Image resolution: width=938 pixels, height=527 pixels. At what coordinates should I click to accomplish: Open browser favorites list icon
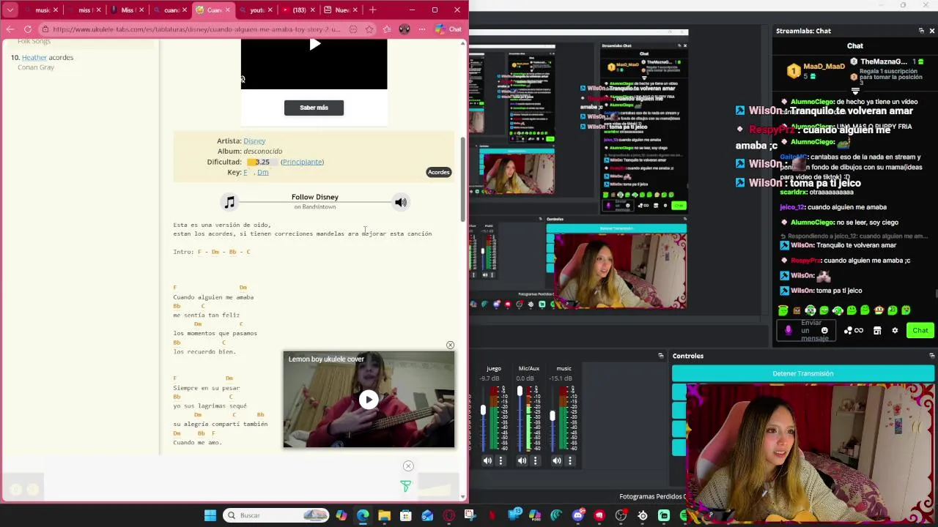(x=387, y=29)
